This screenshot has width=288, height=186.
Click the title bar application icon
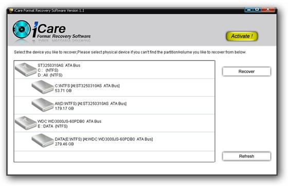(x=11, y=10)
